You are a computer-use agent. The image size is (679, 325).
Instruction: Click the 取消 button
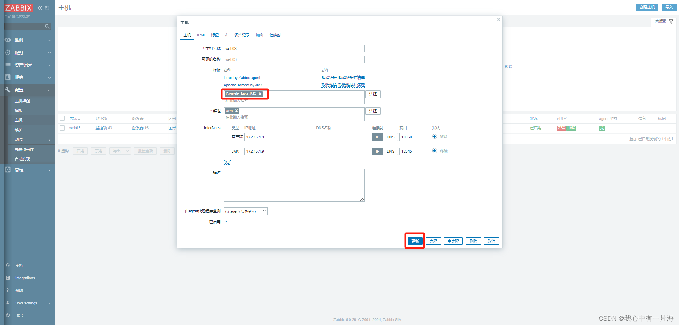tap(491, 241)
